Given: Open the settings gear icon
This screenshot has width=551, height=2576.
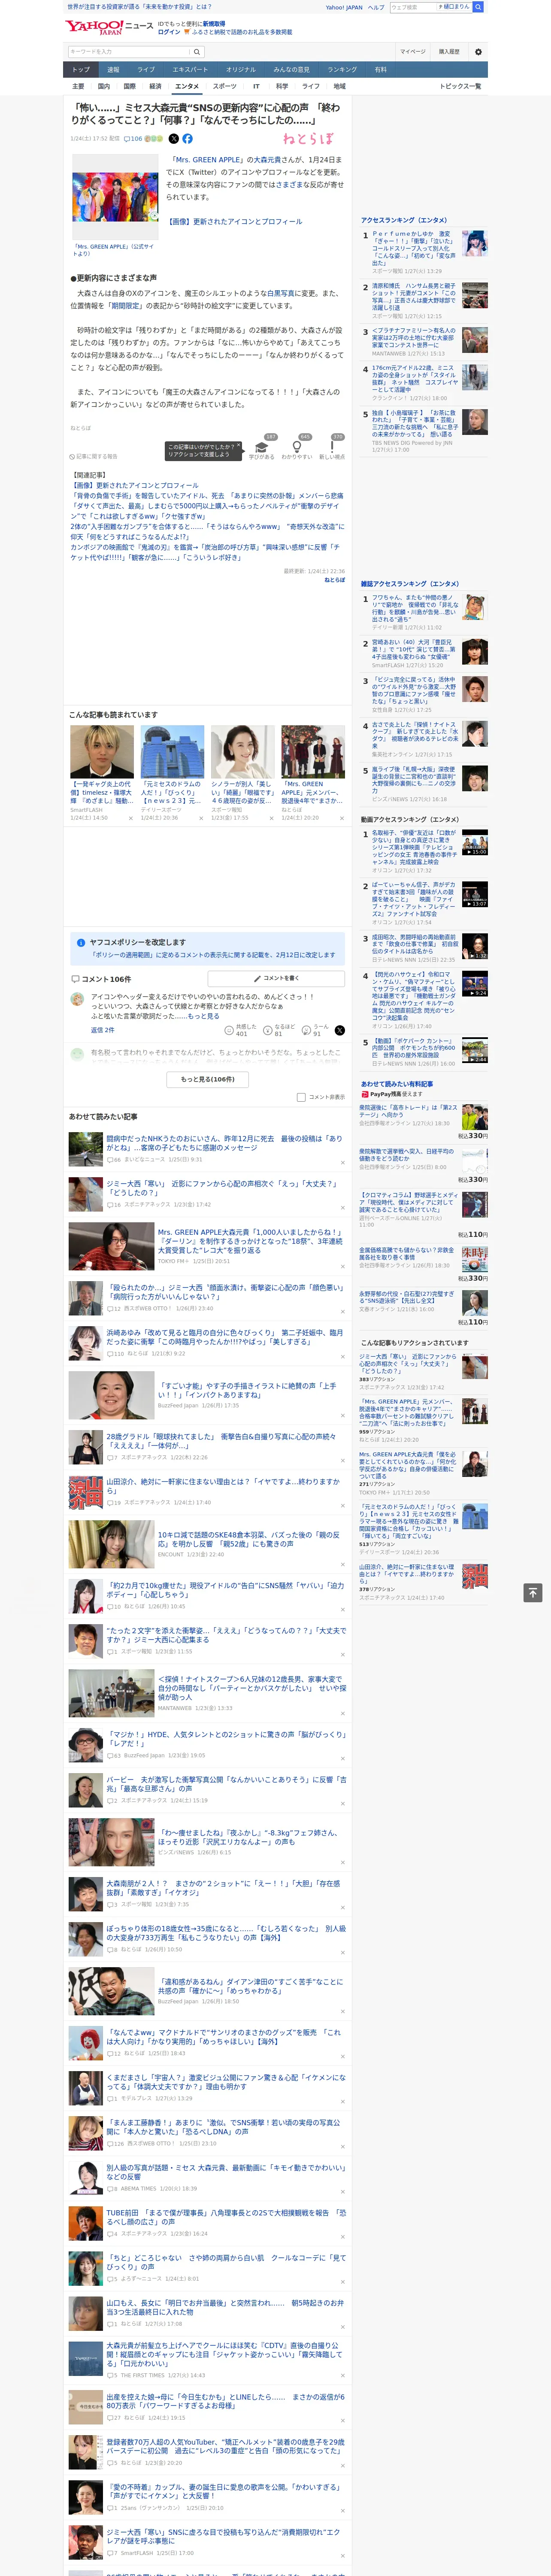Looking at the screenshot, I should point(478,51).
